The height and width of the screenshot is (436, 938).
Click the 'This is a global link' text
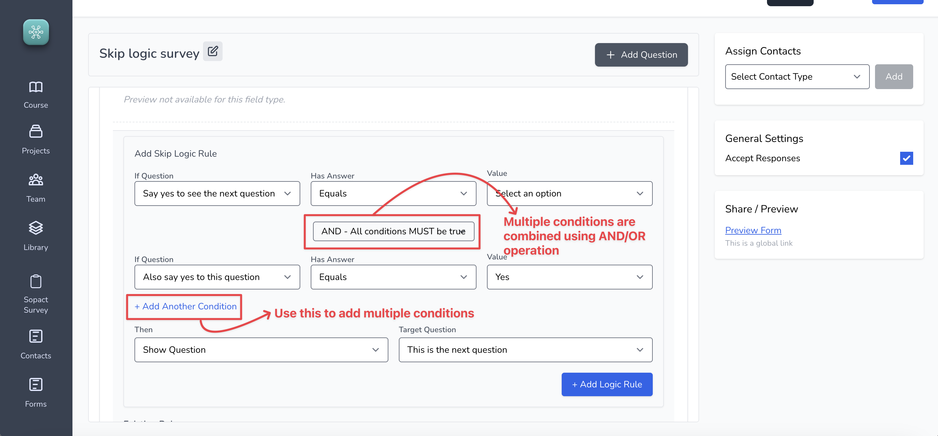pyautogui.click(x=759, y=243)
